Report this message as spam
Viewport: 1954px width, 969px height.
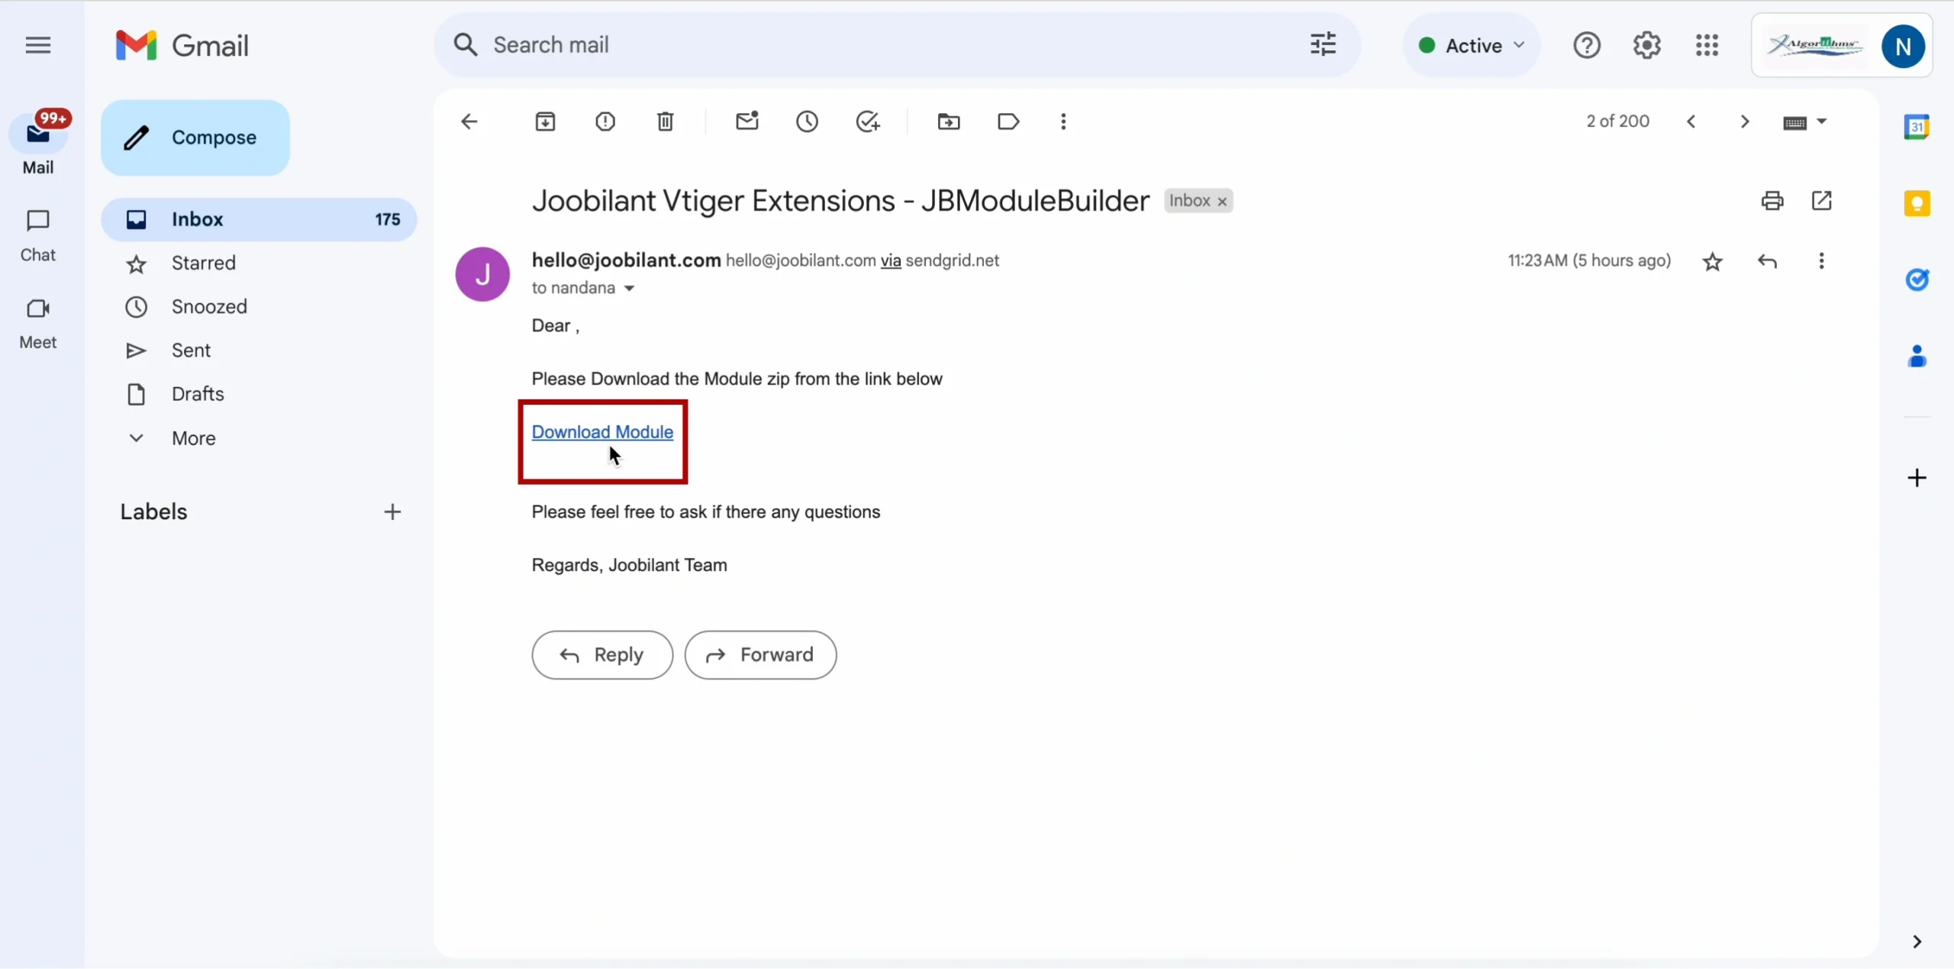pos(605,121)
